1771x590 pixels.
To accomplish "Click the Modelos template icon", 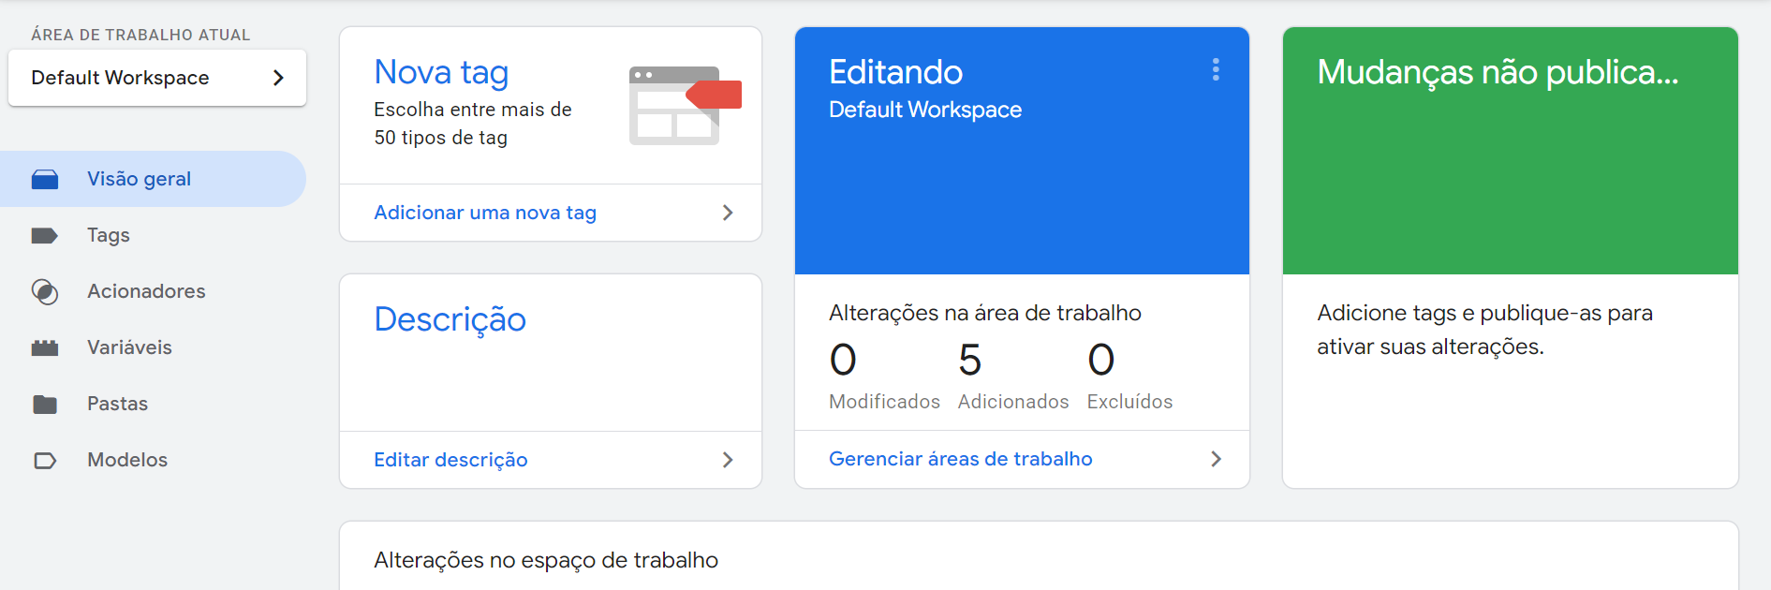I will 45,461.
